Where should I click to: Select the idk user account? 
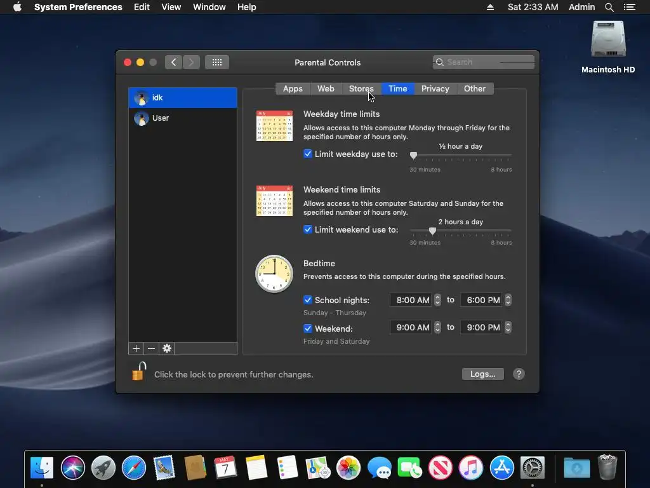pos(183,97)
